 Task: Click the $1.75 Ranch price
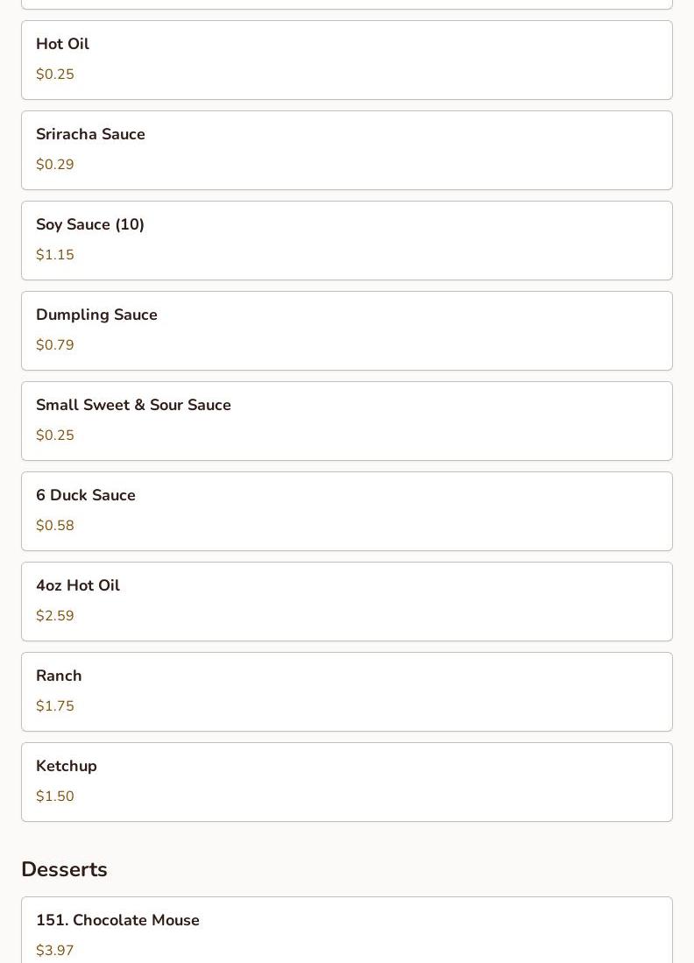point(55,706)
